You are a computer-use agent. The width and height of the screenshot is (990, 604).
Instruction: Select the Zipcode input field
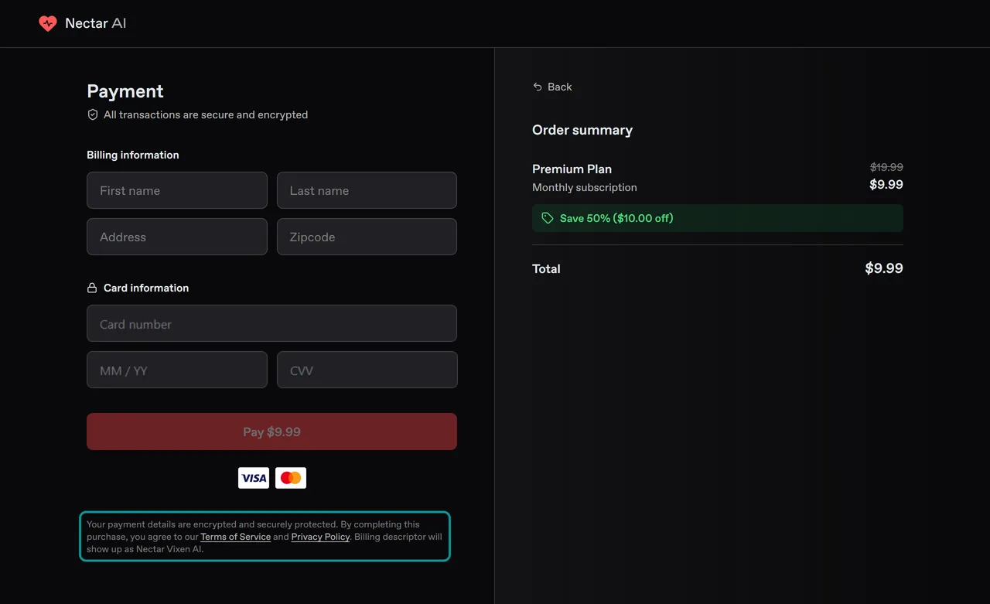(367, 237)
